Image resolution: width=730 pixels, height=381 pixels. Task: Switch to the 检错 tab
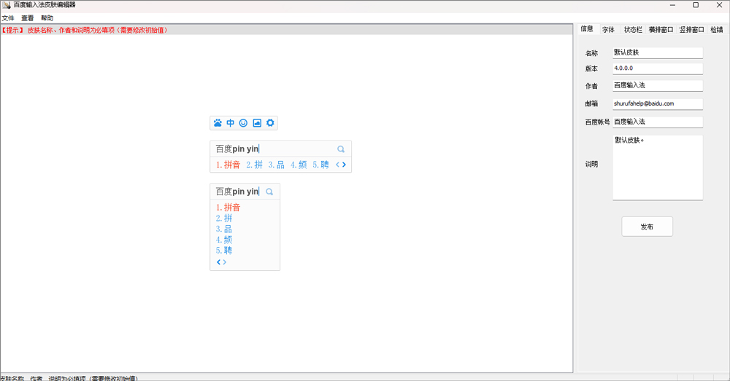point(717,30)
